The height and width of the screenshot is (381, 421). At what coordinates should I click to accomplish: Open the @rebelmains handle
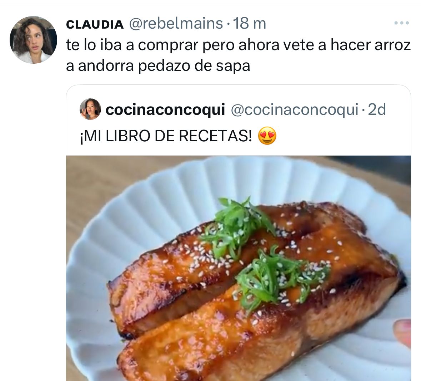(x=176, y=24)
